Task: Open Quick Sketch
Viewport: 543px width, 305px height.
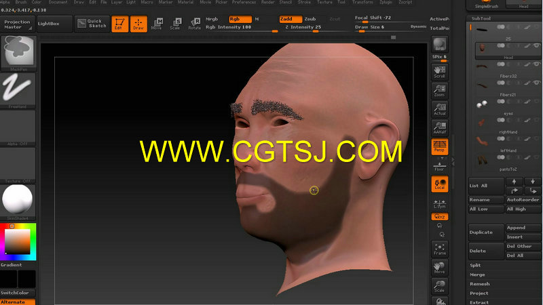Action: pyautogui.click(x=92, y=24)
